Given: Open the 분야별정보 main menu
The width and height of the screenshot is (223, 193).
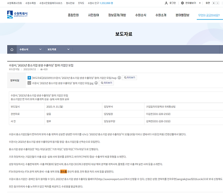Looking at the screenshot, I should tap(182, 15).
